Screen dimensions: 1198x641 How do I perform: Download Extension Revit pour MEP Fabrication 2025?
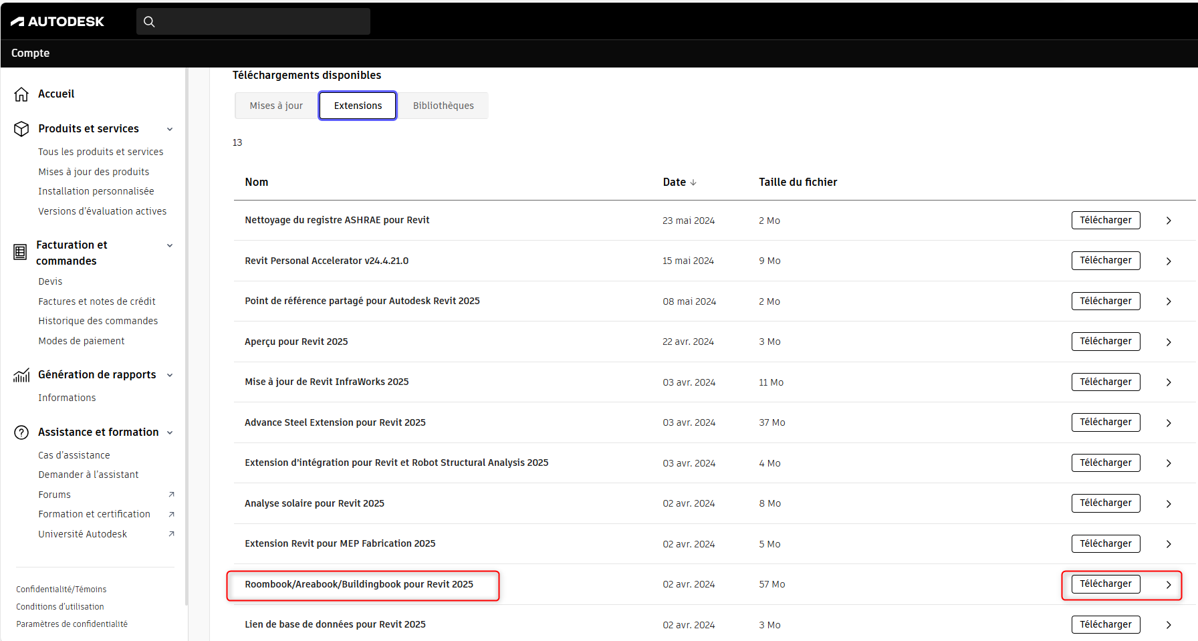click(1106, 544)
